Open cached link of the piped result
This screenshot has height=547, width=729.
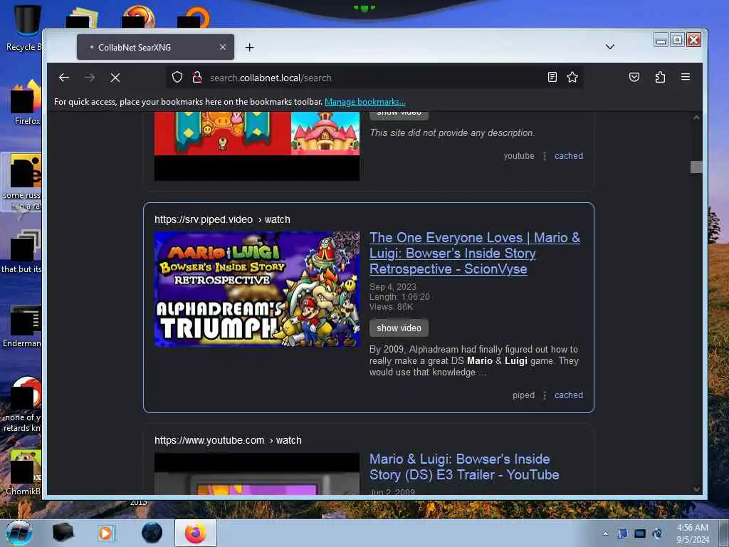click(x=569, y=395)
